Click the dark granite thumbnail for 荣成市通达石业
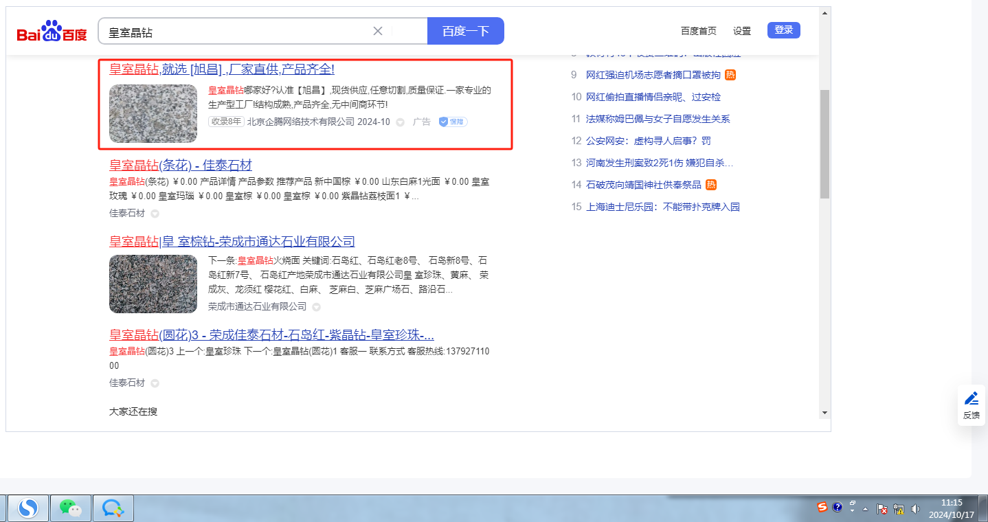This screenshot has width=988, height=522. [153, 284]
